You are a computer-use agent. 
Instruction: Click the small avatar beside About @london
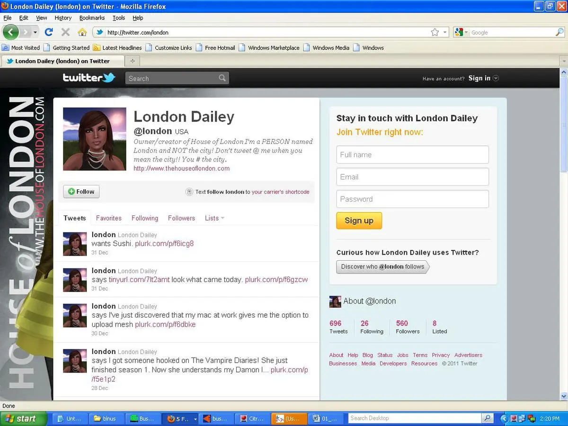click(335, 302)
